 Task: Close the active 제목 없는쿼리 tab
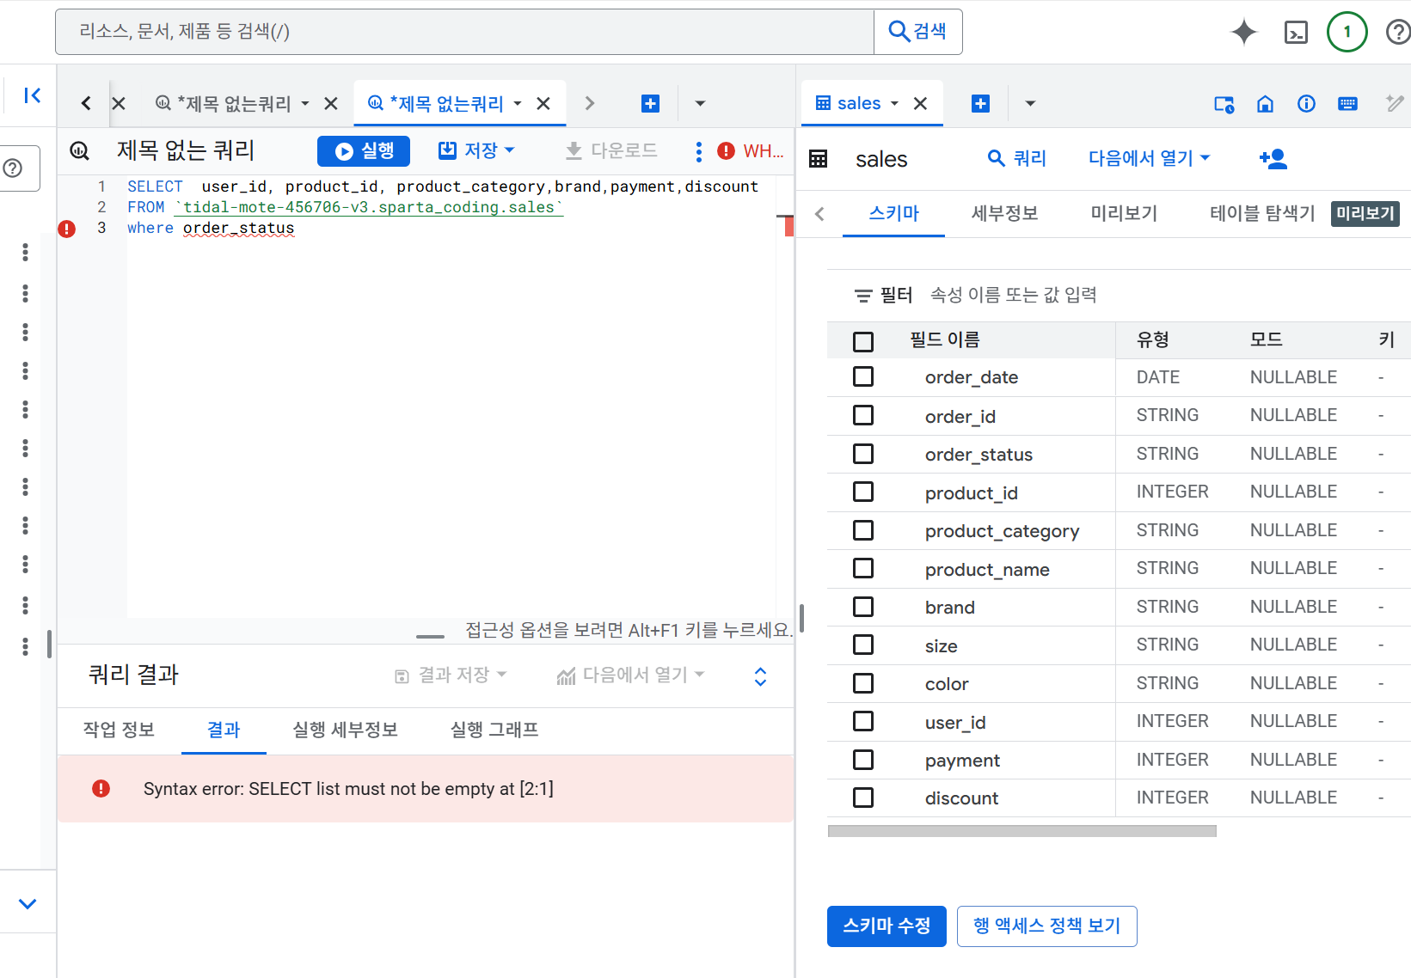click(543, 103)
